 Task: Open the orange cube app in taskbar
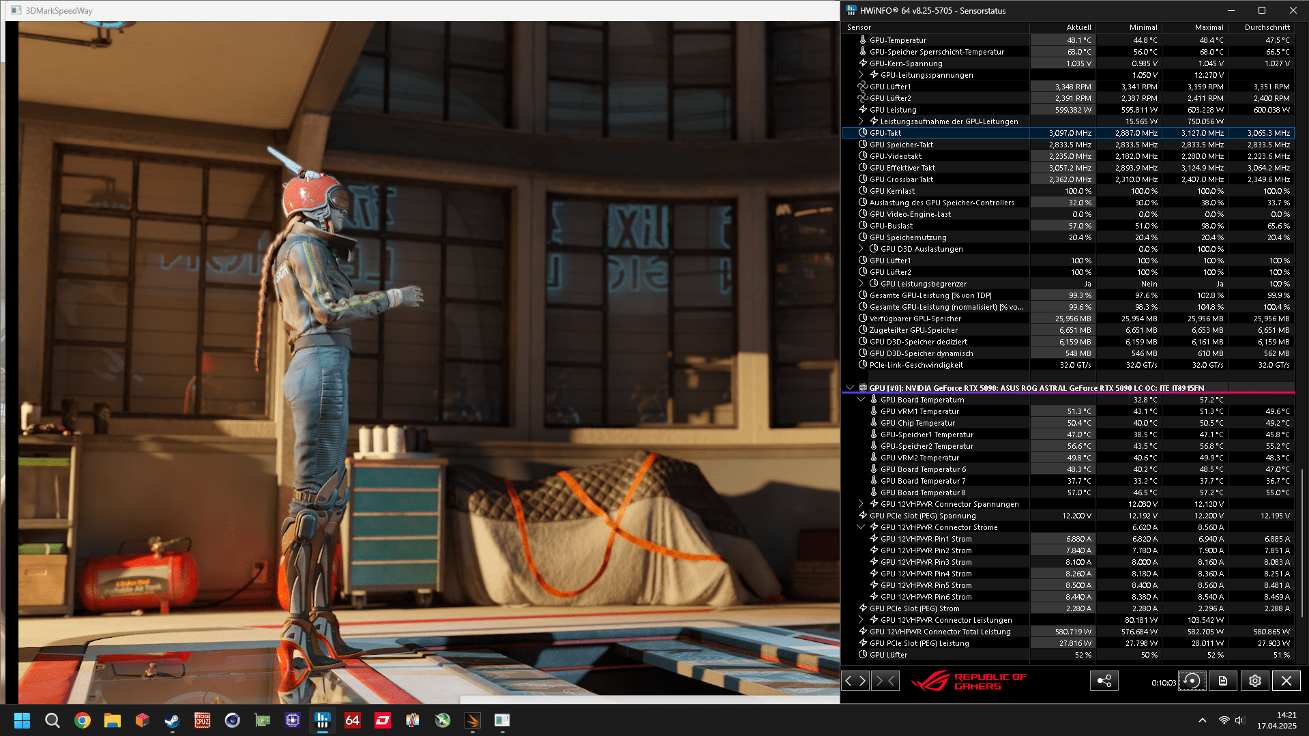tap(143, 720)
